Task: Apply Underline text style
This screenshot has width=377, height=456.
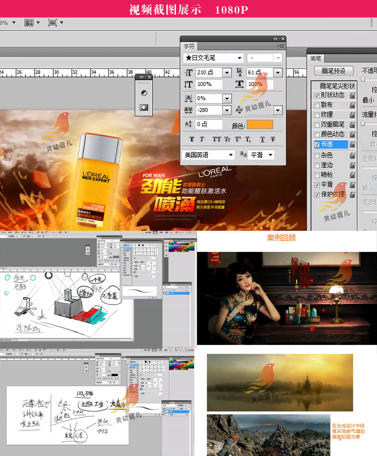Action: click(262, 139)
